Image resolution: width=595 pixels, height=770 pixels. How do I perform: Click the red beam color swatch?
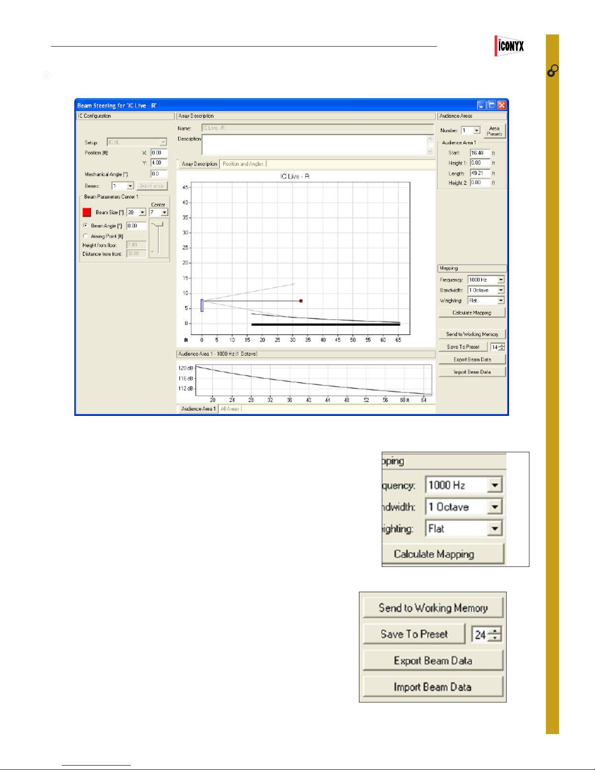click(x=87, y=212)
